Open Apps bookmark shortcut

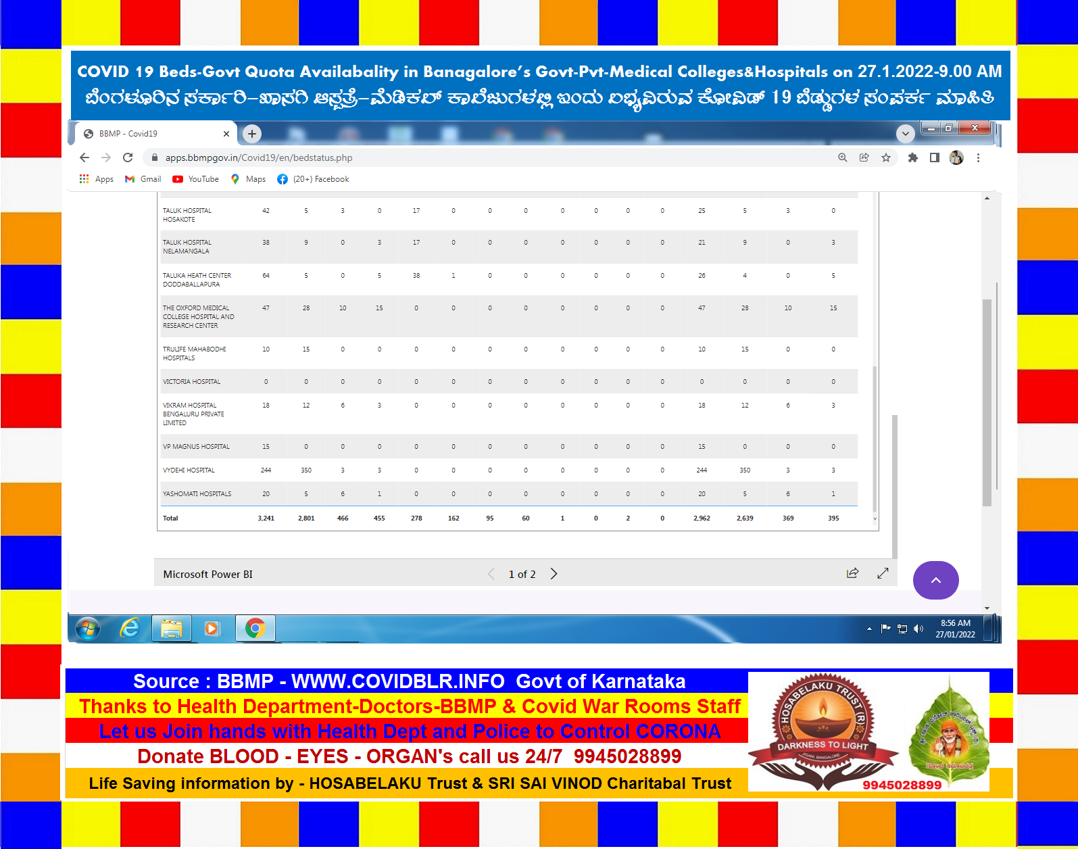point(96,179)
